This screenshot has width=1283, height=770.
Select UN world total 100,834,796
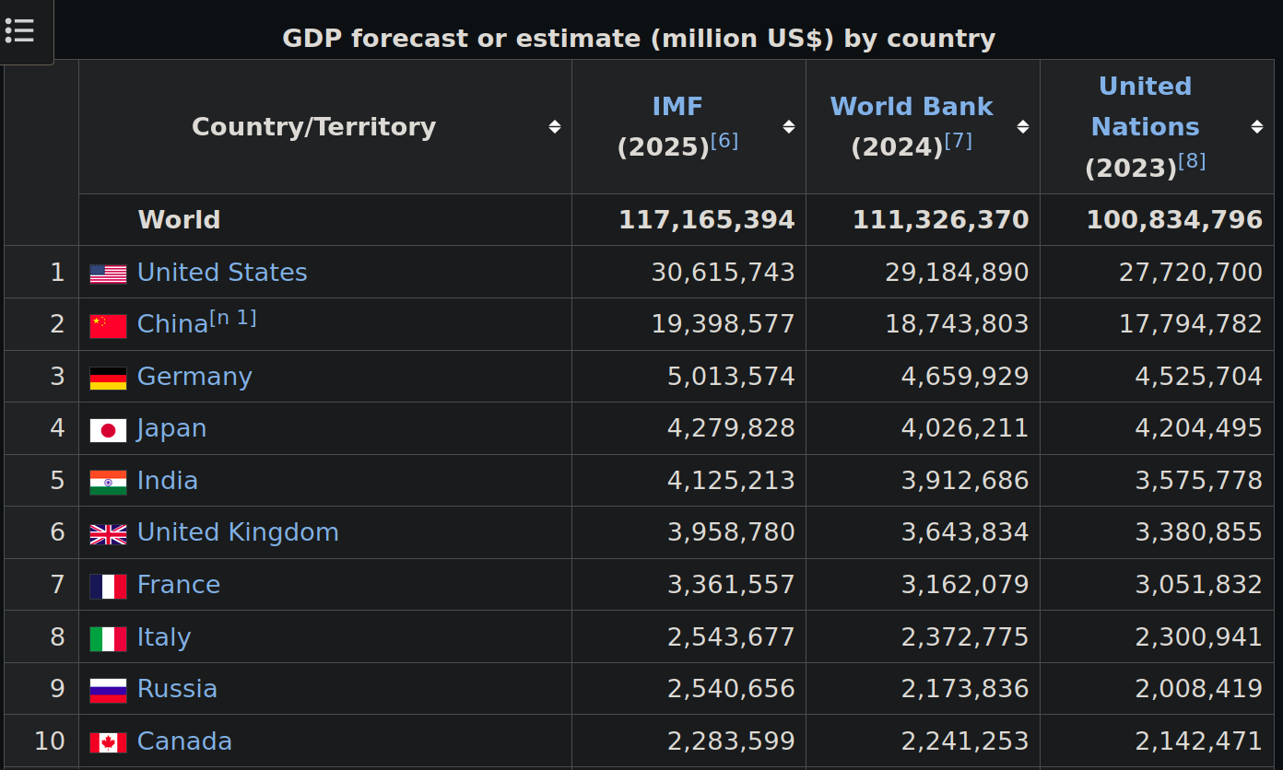[x=1174, y=220]
